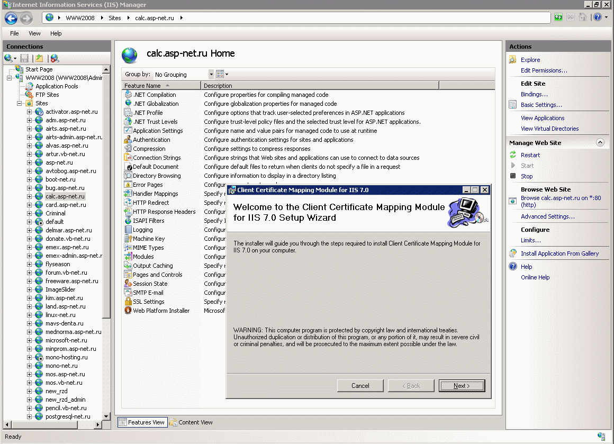This screenshot has height=444, width=614.
Task: Click the Explore action link
Action: click(530, 60)
